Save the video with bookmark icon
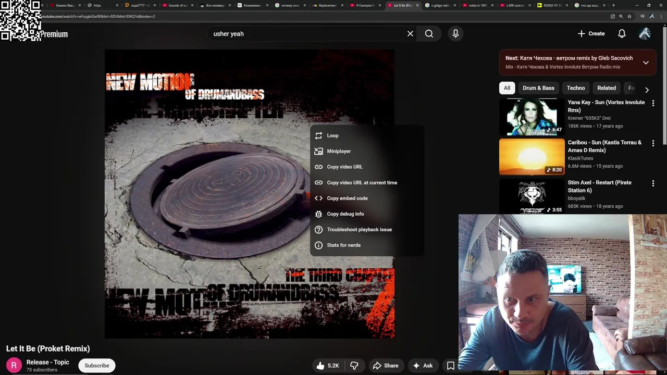The height and width of the screenshot is (375, 667). (451, 366)
